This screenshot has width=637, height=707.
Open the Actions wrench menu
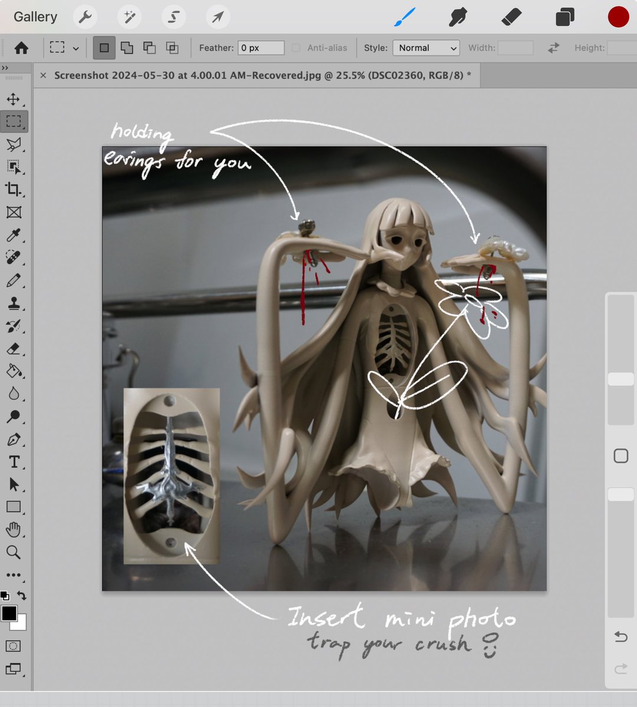tap(85, 17)
